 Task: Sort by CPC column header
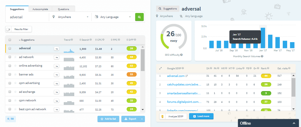click(x=99, y=40)
